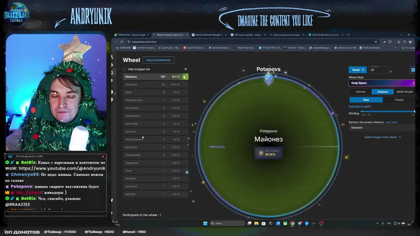Select the Normal wheel mode
This screenshot has width=420, height=236.
[360, 92]
